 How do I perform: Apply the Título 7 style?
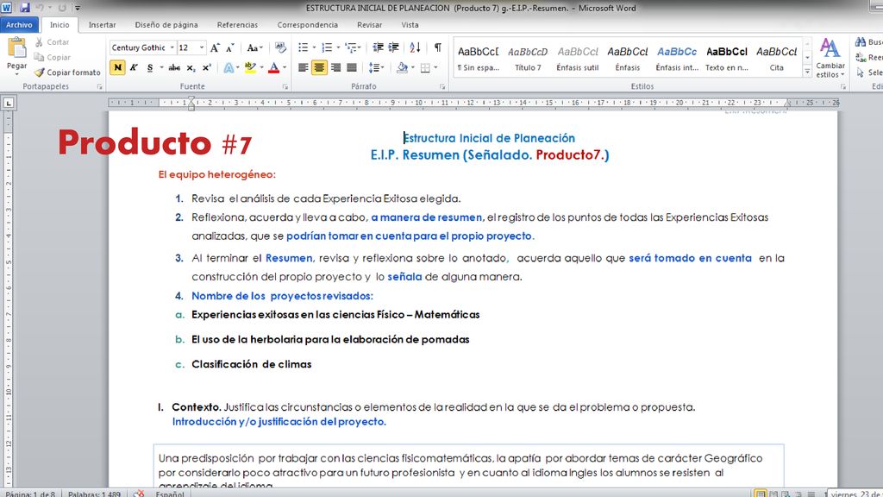(528, 58)
